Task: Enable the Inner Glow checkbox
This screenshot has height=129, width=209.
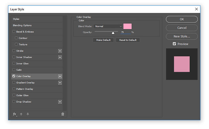Action: point(14,63)
